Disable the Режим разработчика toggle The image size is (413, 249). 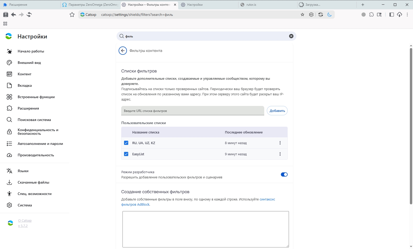pos(284,174)
